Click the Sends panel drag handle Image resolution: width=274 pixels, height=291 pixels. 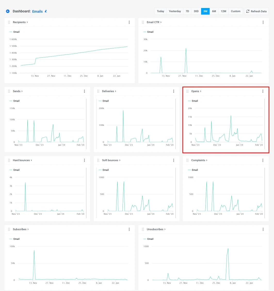click(x=9, y=91)
